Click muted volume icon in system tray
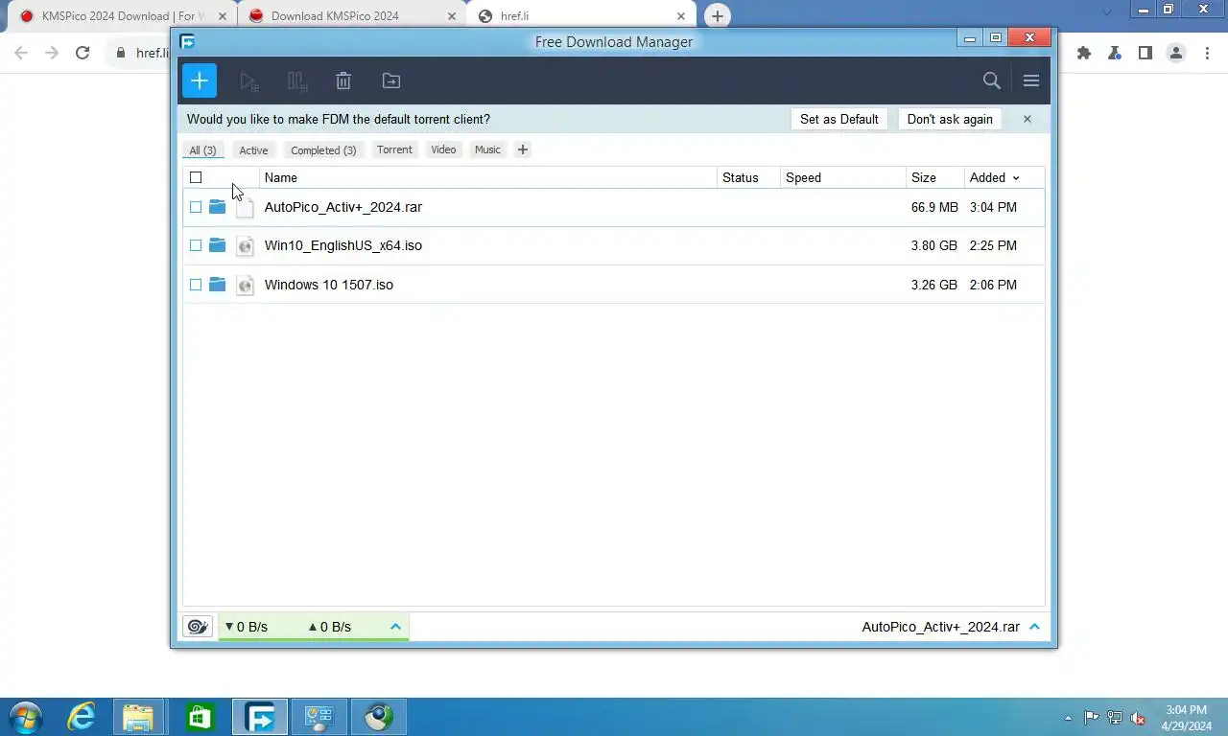1228x736 pixels. 1138,718
